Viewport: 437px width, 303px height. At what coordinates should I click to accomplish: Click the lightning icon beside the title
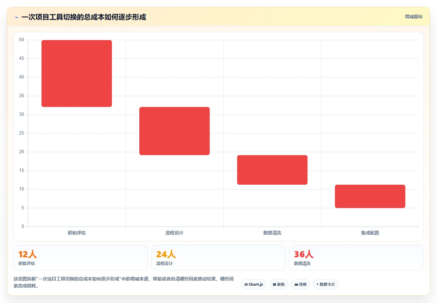point(16,17)
